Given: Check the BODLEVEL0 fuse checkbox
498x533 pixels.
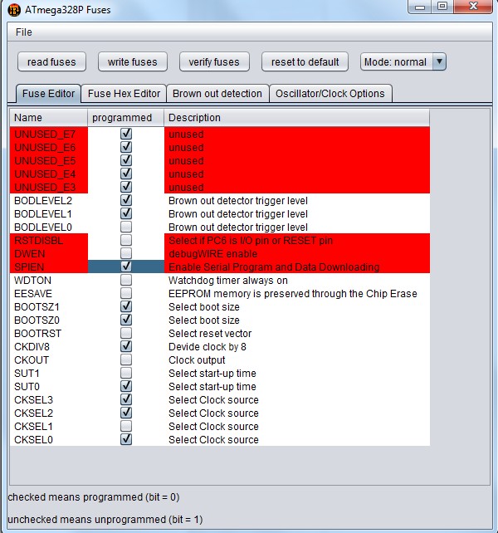Looking at the screenshot, I should (126, 227).
